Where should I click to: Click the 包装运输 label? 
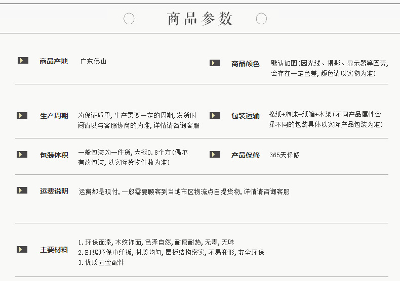pyautogui.click(x=246, y=116)
